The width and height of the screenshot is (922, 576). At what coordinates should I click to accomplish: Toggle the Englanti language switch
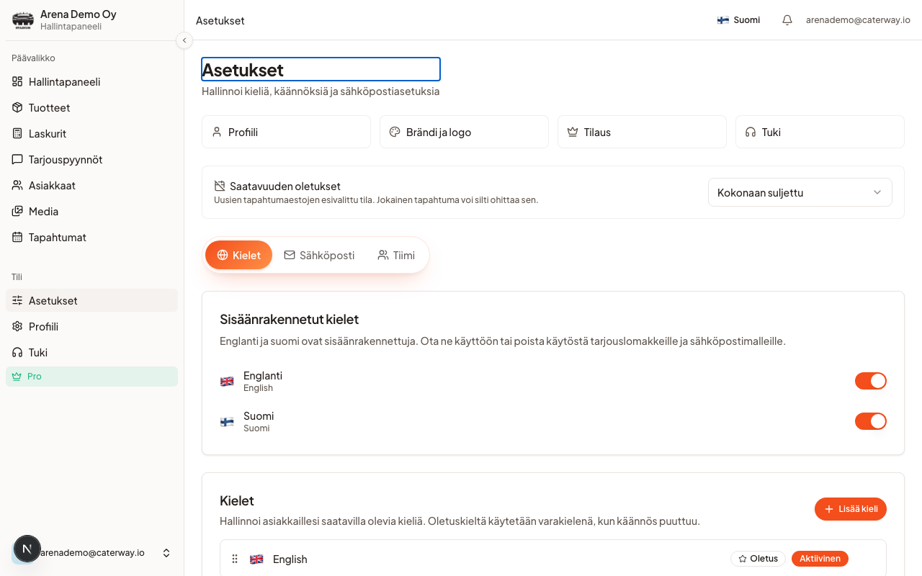click(x=871, y=381)
